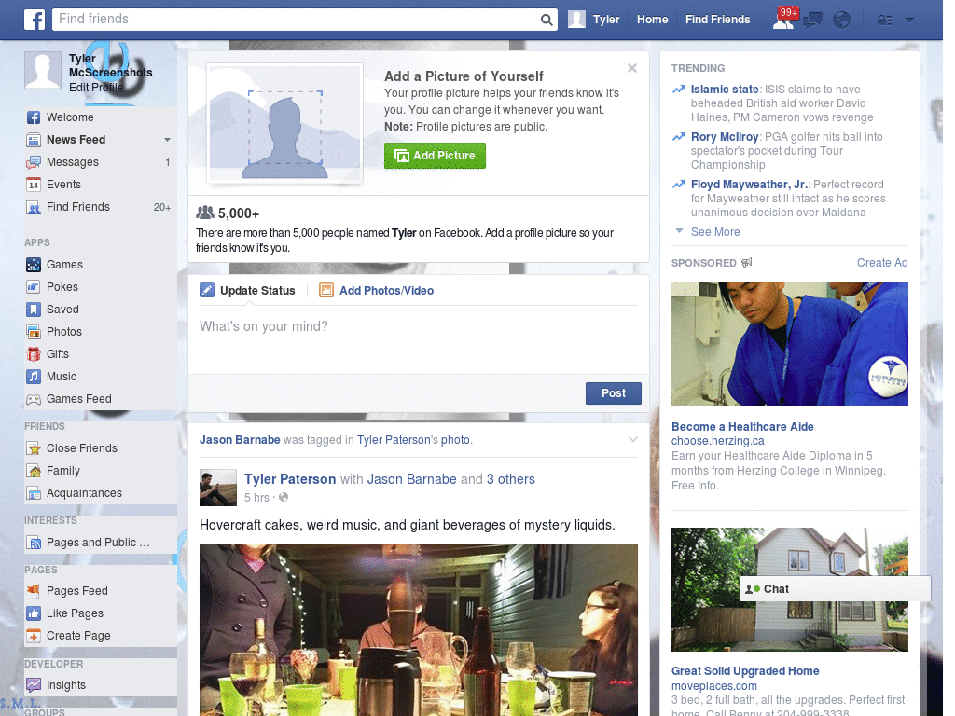Open the Chat bar
This screenshot has width=955, height=716.
click(x=835, y=589)
